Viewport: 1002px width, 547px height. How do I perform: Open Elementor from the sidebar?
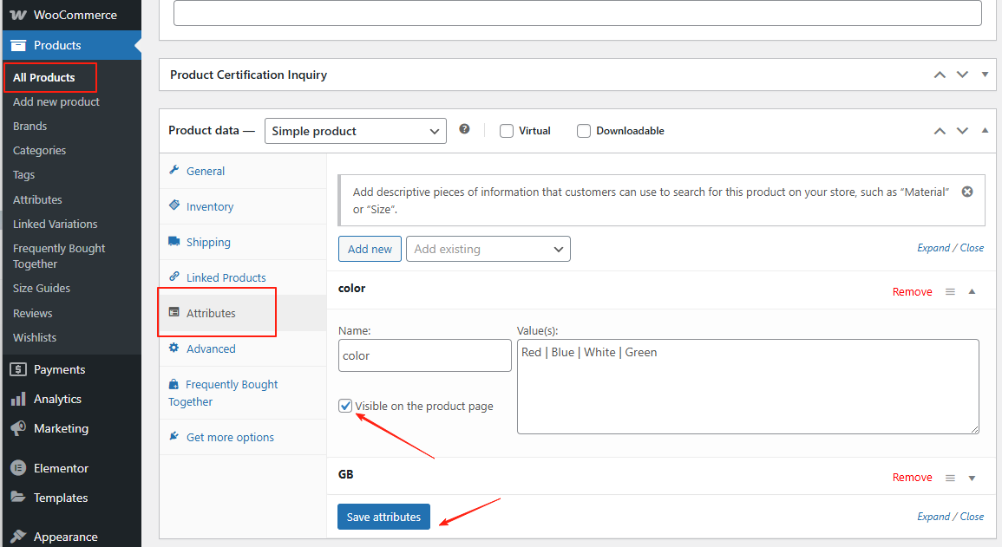[x=61, y=468]
